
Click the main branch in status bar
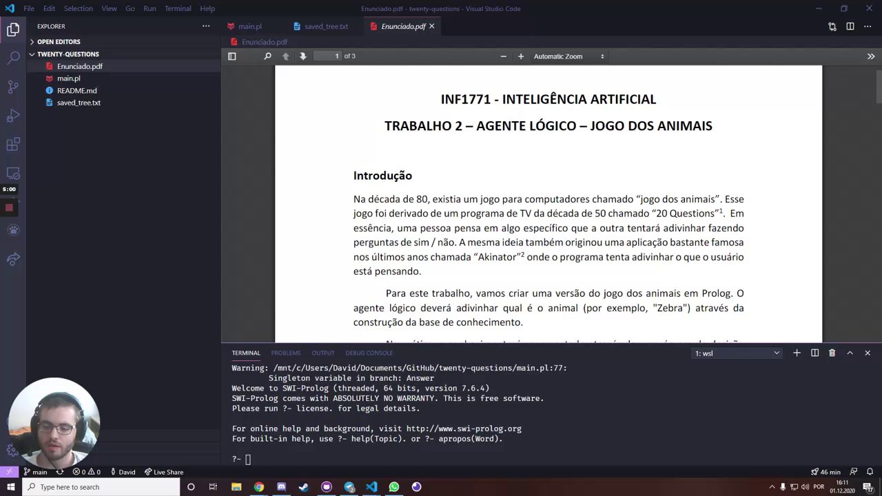[x=35, y=472]
